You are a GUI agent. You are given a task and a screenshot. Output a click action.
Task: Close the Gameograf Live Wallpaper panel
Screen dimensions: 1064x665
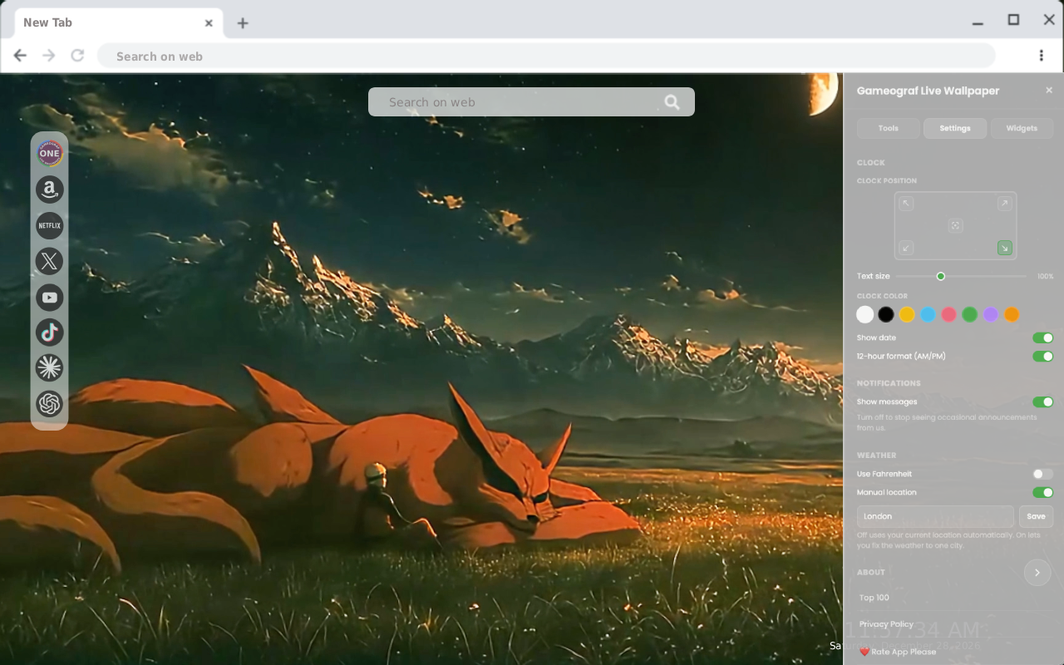pyautogui.click(x=1049, y=90)
